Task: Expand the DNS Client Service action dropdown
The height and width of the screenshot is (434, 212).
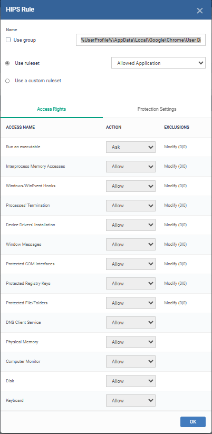Action: click(131, 322)
